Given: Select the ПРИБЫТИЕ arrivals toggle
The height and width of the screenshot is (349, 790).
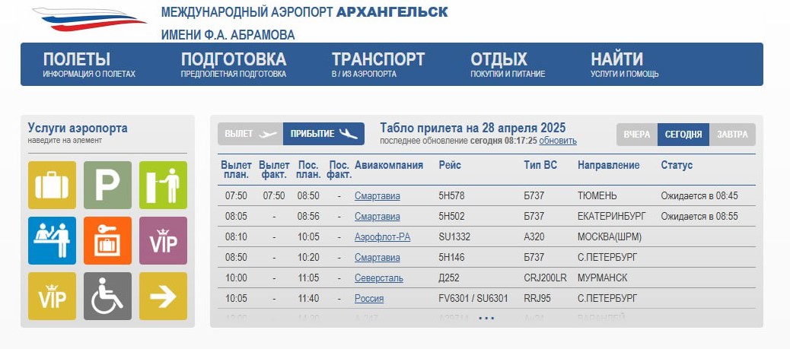Looking at the screenshot, I should pos(323,134).
